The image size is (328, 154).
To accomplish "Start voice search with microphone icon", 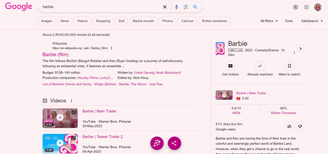I will pyautogui.click(x=176, y=7).
